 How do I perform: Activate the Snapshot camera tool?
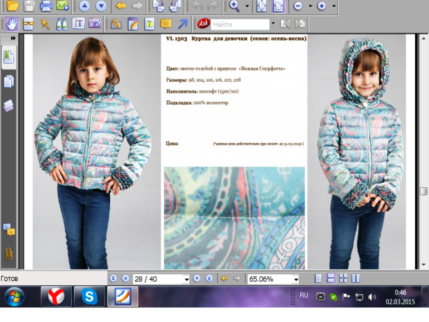tap(95, 24)
